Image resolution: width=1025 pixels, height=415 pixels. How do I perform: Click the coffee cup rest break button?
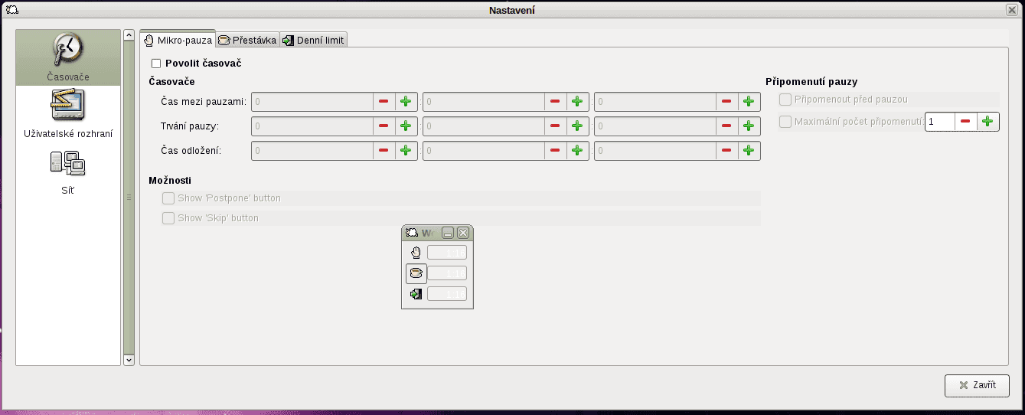coord(416,273)
